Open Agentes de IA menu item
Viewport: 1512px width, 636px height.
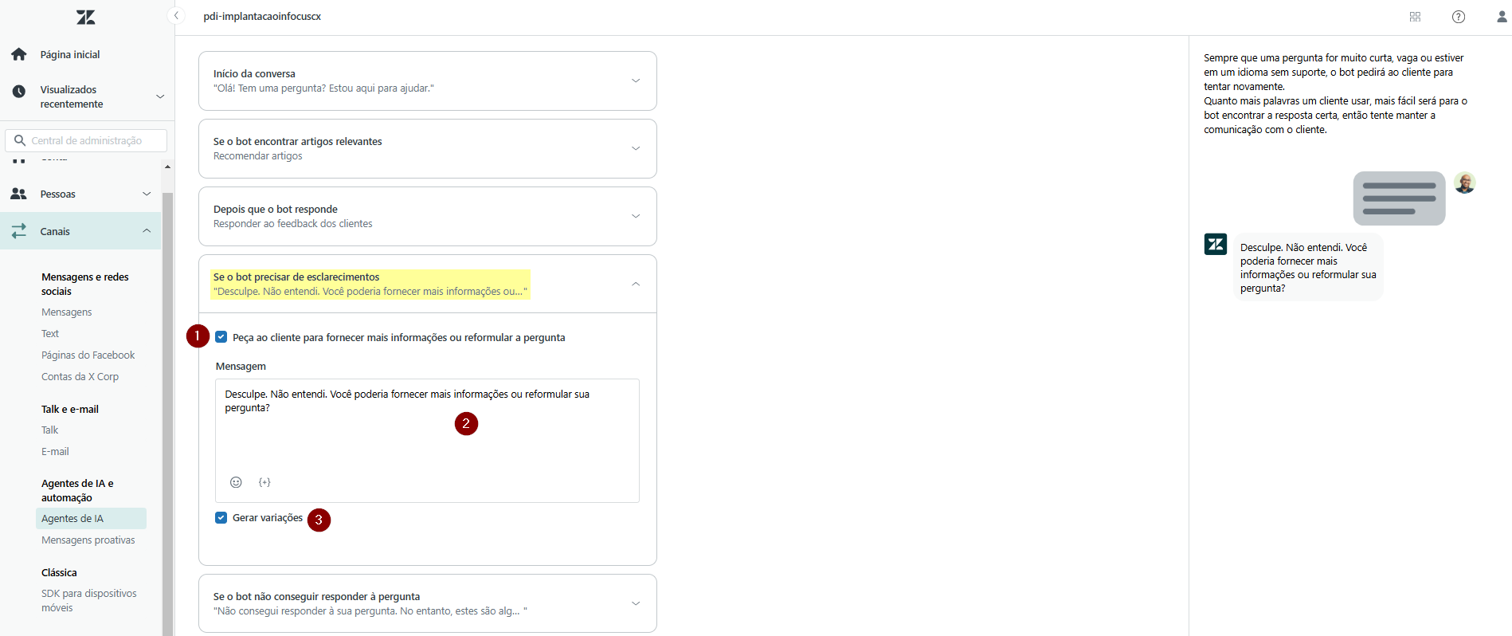click(72, 519)
